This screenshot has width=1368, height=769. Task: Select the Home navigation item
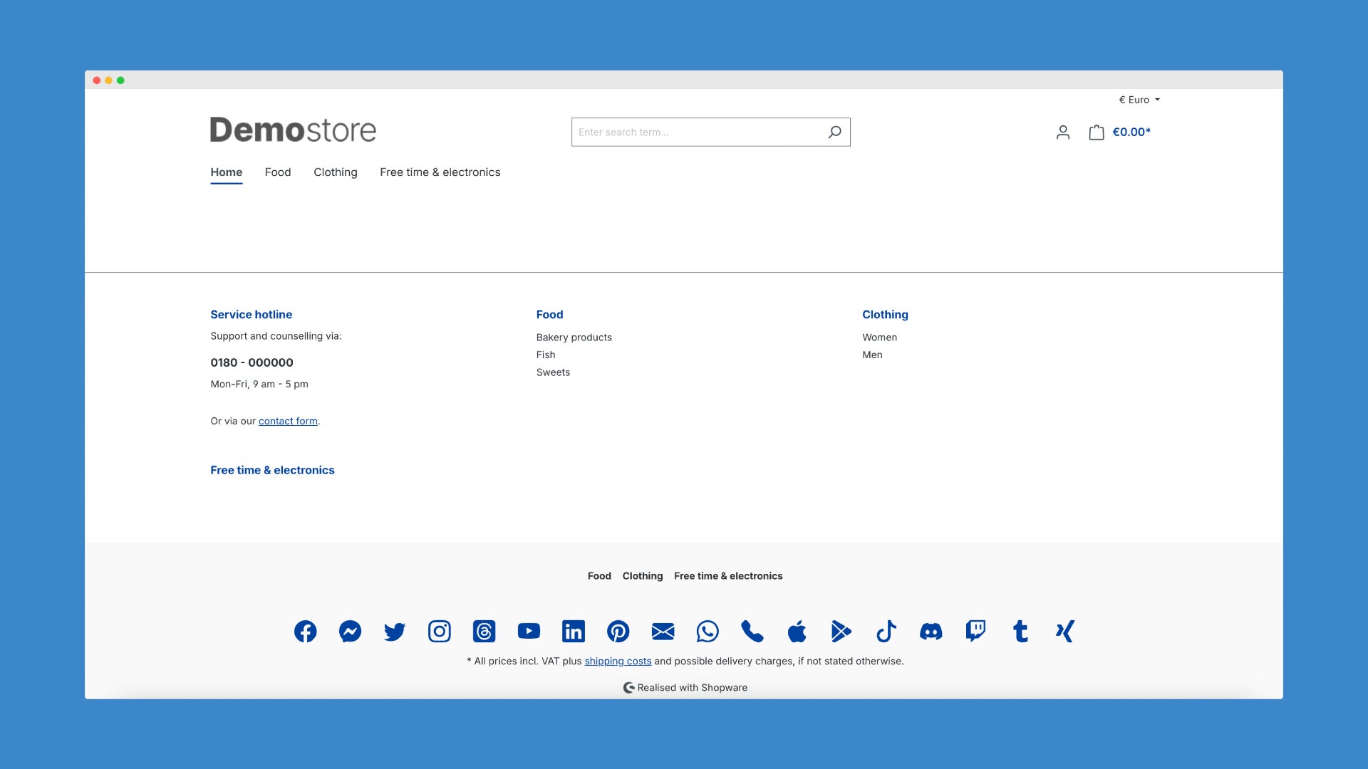coord(226,172)
